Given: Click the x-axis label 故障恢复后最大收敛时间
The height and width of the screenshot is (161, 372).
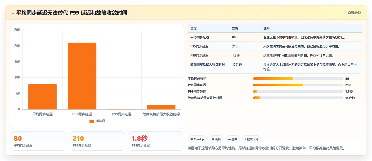Looking at the screenshot, I should click(x=161, y=114).
